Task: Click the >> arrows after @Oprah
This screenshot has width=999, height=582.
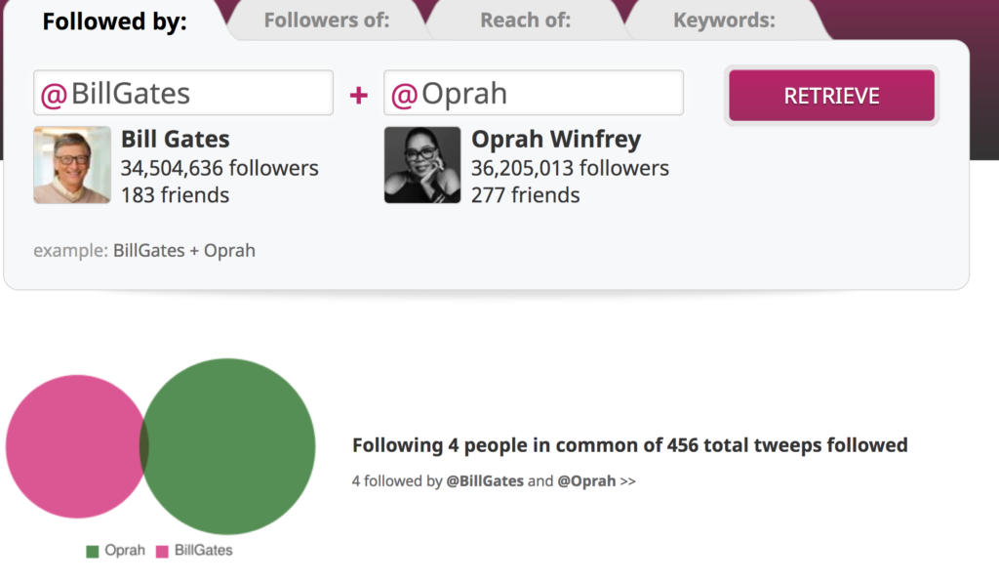Action: point(627,481)
